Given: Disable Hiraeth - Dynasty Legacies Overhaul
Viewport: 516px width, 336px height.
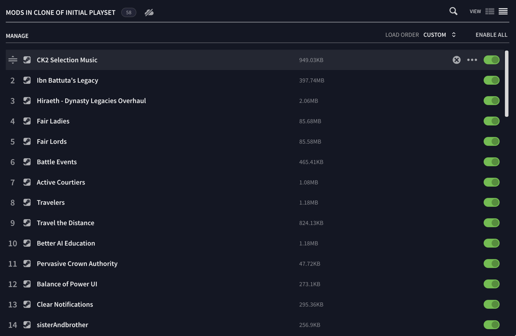Looking at the screenshot, I should pos(491,100).
